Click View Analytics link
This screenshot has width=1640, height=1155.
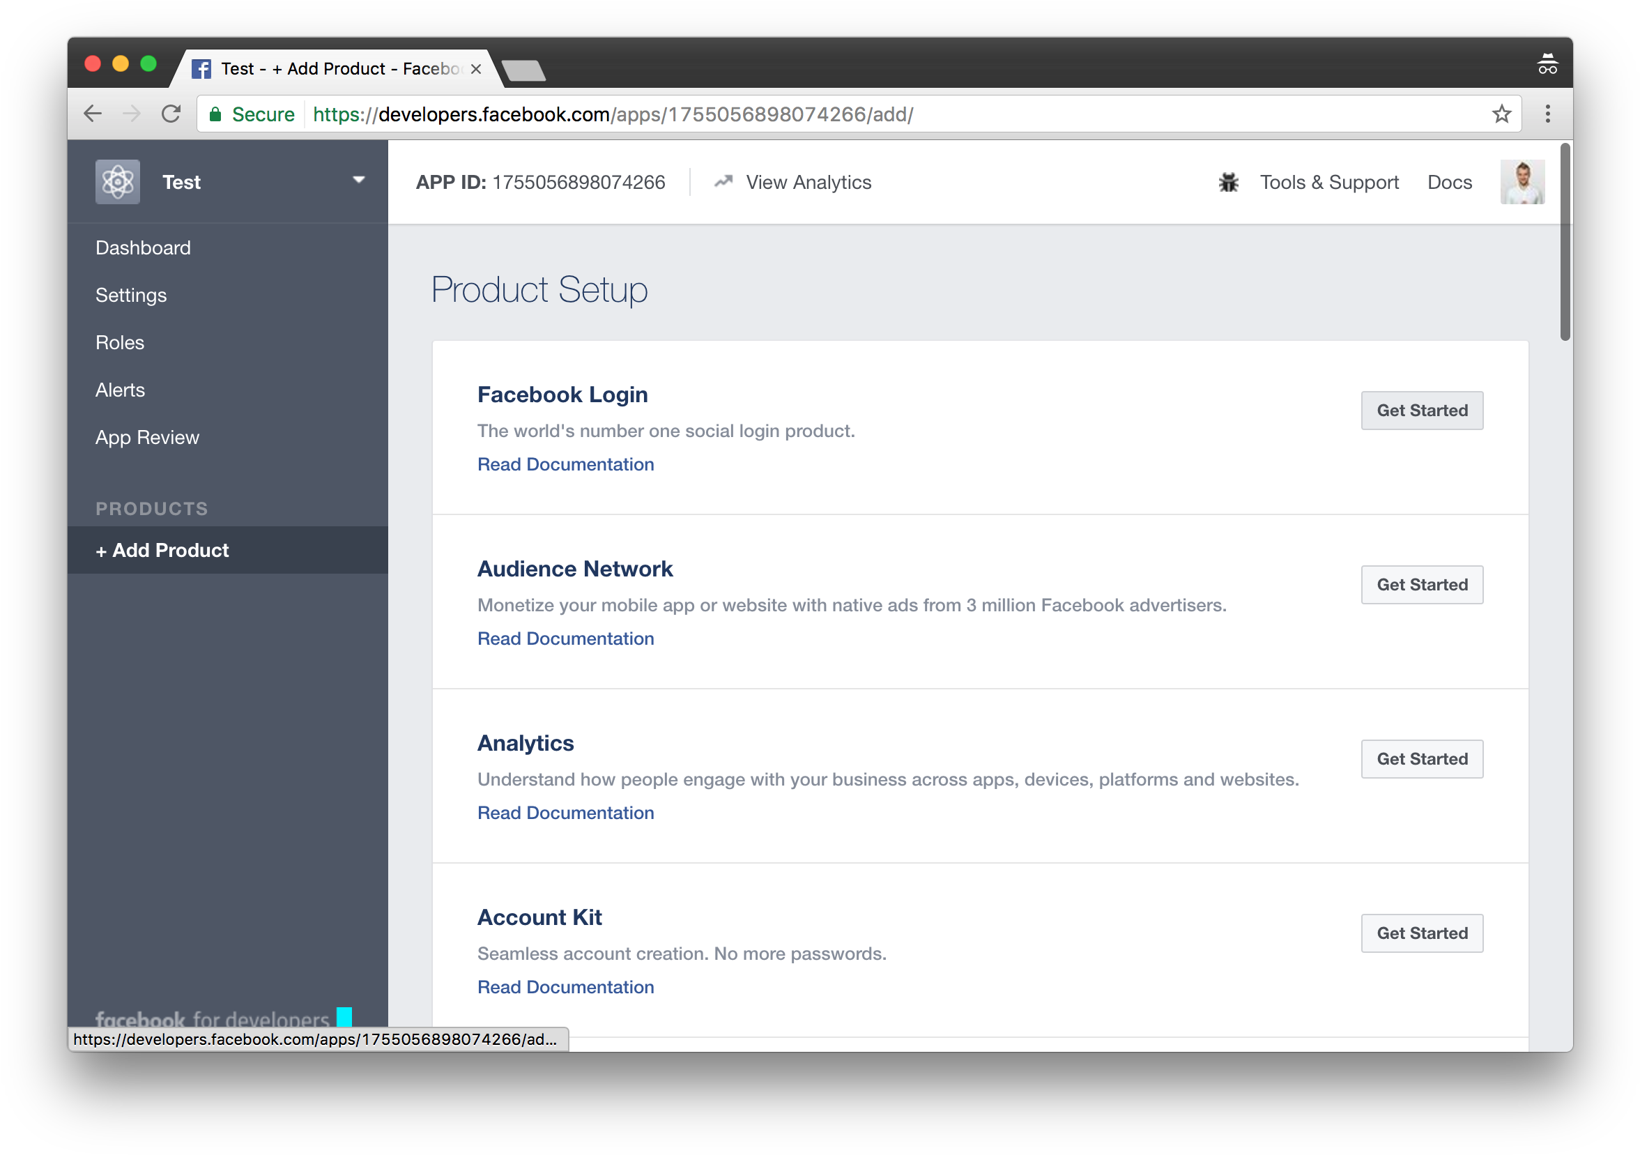(808, 182)
